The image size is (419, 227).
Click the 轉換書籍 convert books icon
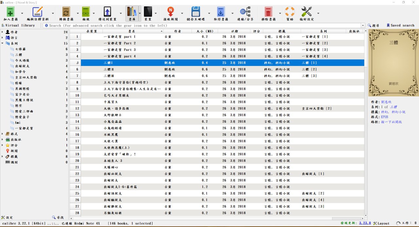coord(66,12)
